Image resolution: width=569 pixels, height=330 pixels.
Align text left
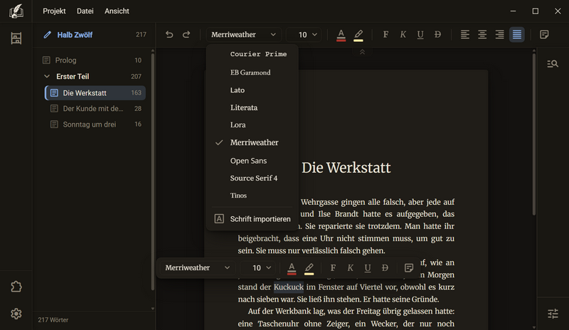pyautogui.click(x=465, y=34)
